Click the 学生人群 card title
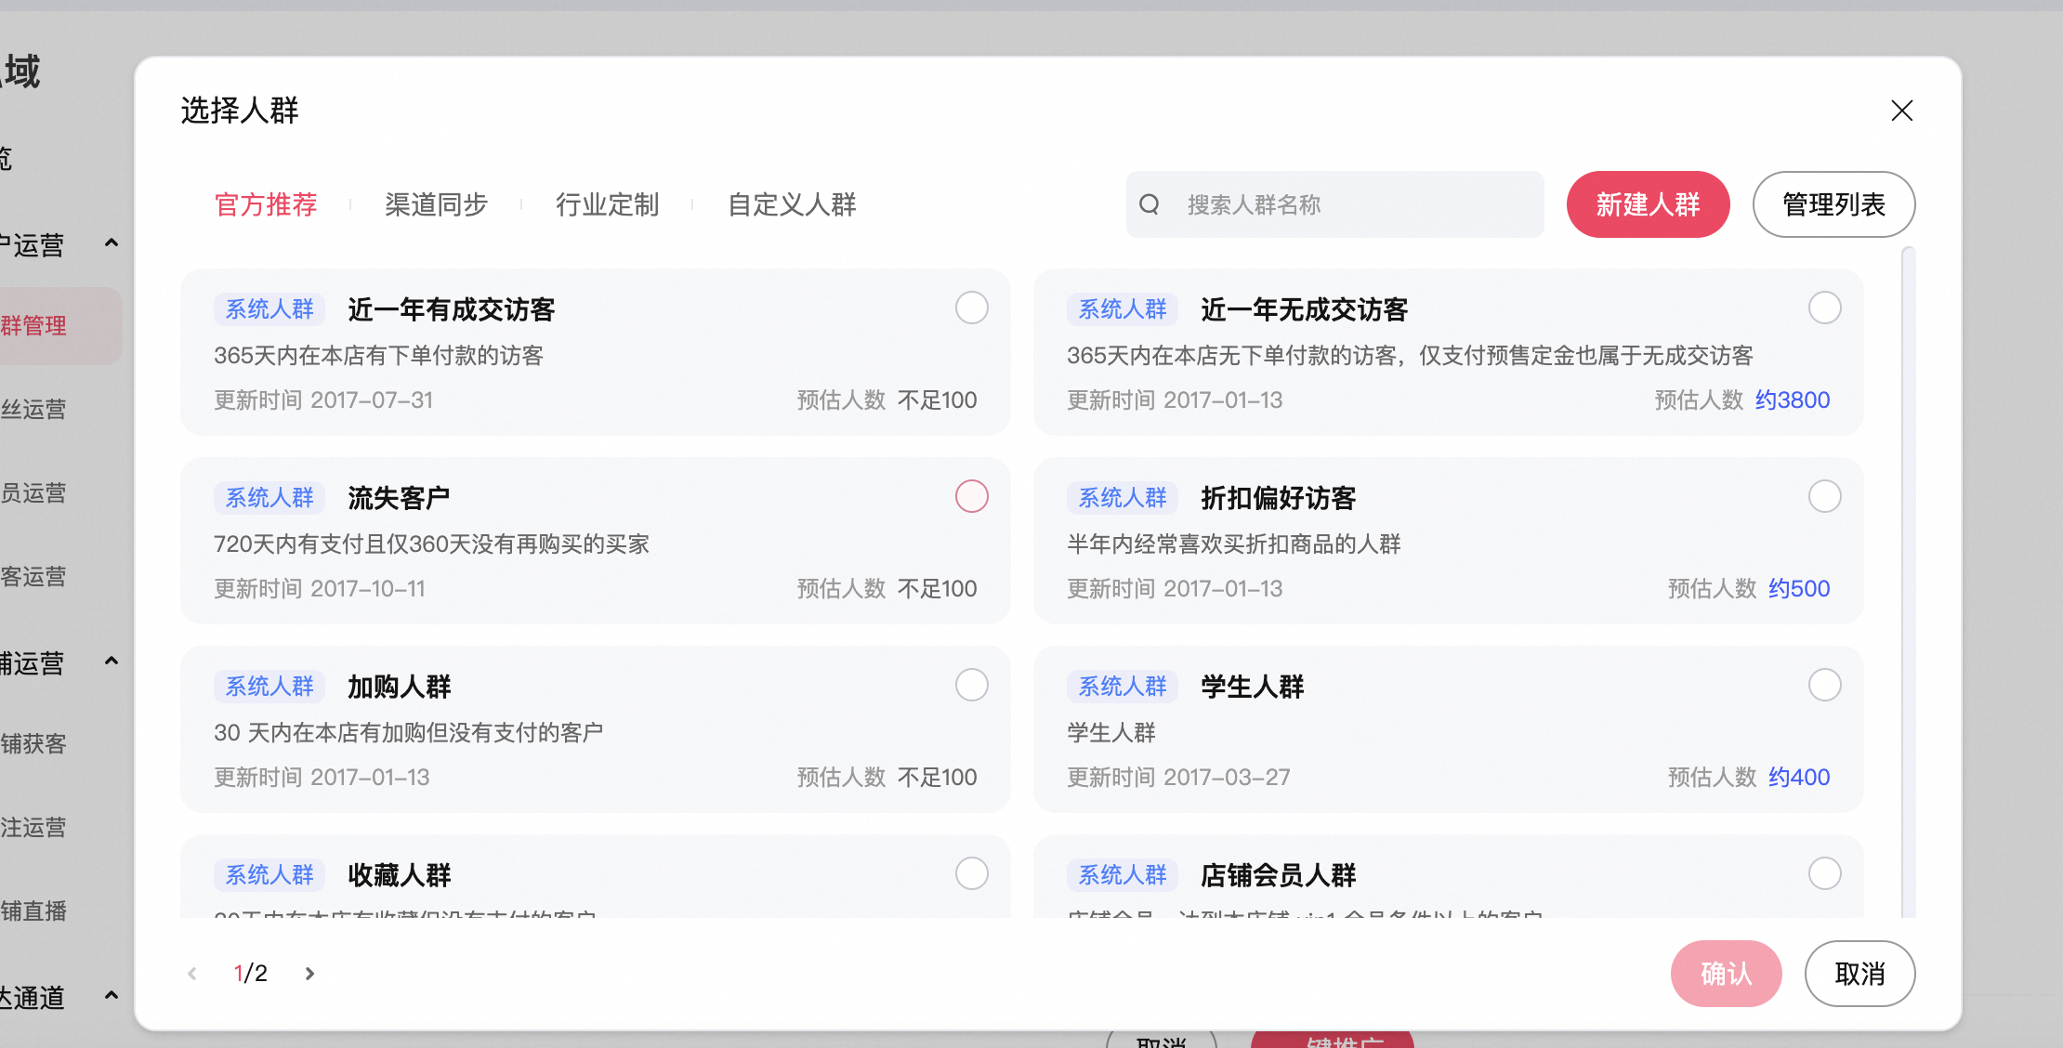Viewport: 2063px width, 1048px height. click(1253, 687)
